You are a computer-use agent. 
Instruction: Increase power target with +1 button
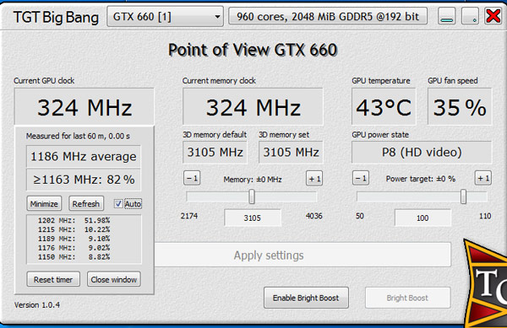tap(483, 178)
